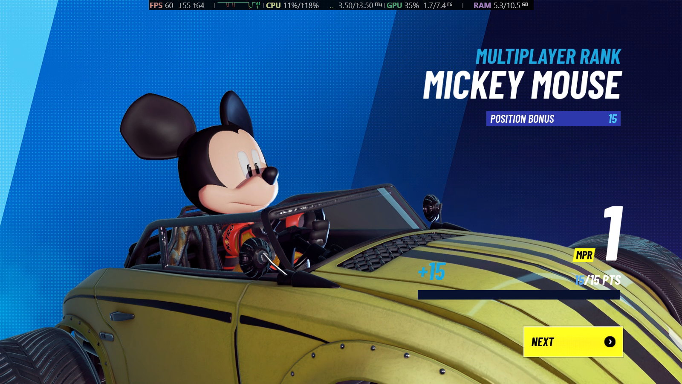The height and width of the screenshot is (384, 682).
Task: Click the MULTIPLAYER RANK heading
Action: [548, 57]
